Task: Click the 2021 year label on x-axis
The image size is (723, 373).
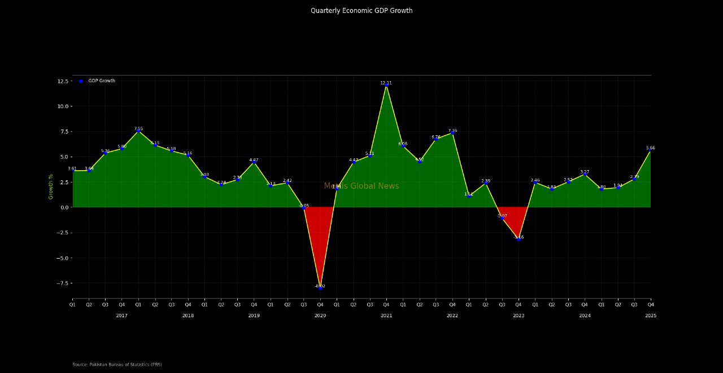Action: pyautogui.click(x=386, y=316)
